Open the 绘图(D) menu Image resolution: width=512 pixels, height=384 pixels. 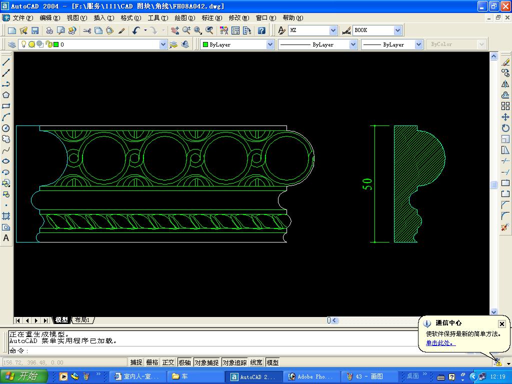pos(185,18)
